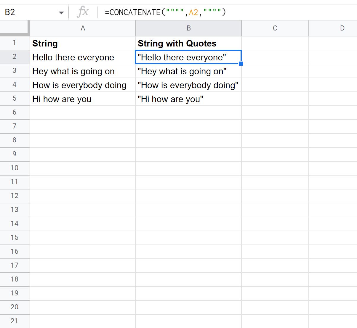Screen dimensions: 357x328
Task: Click cell 'Hello there everyone' in column A
Action: coord(83,57)
